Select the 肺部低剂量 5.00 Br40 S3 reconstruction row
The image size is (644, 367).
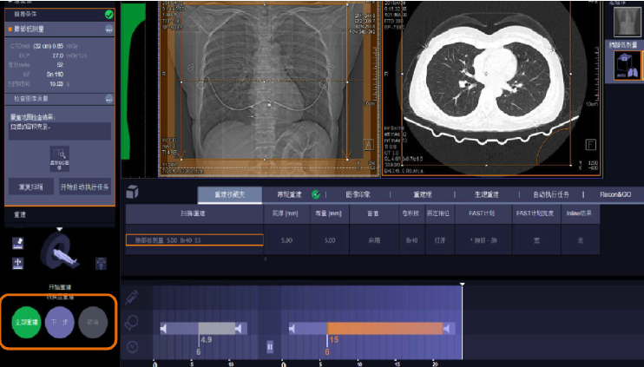point(194,240)
